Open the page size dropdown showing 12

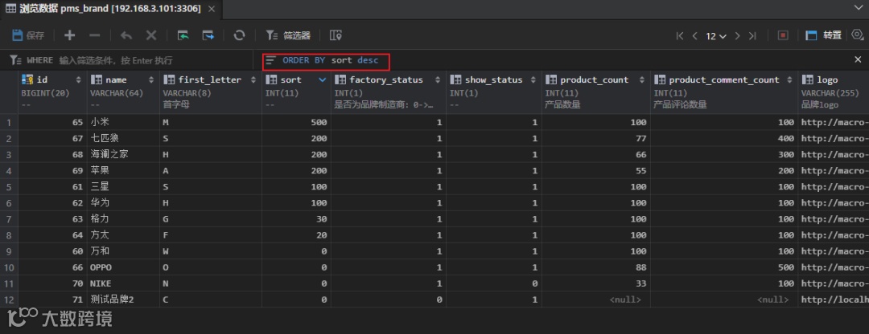pyautogui.click(x=715, y=36)
